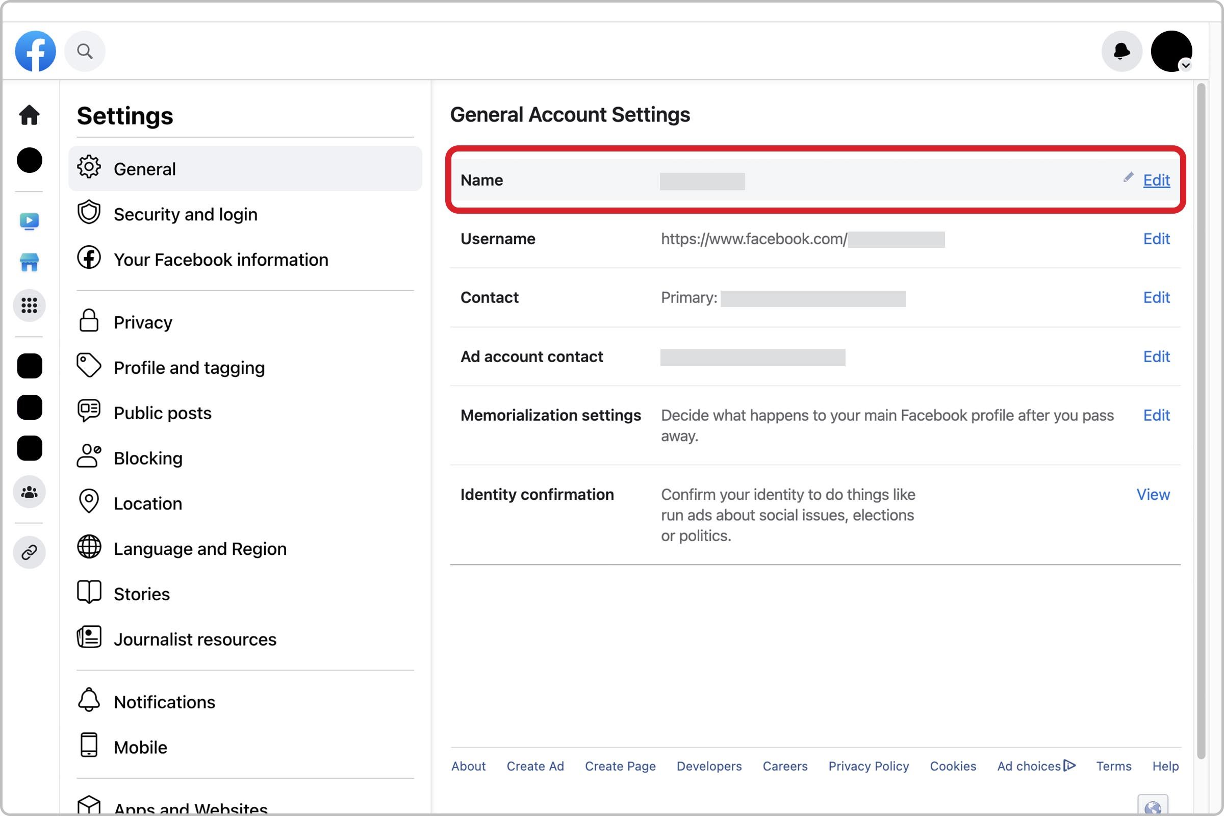Click the padlock icon beside Privacy
The width and height of the screenshot is (1224, 816).
point(89,320)
